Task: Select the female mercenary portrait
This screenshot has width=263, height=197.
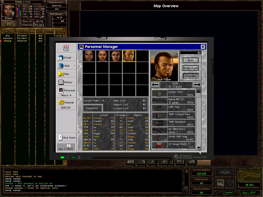Action: tap(116, 56)
